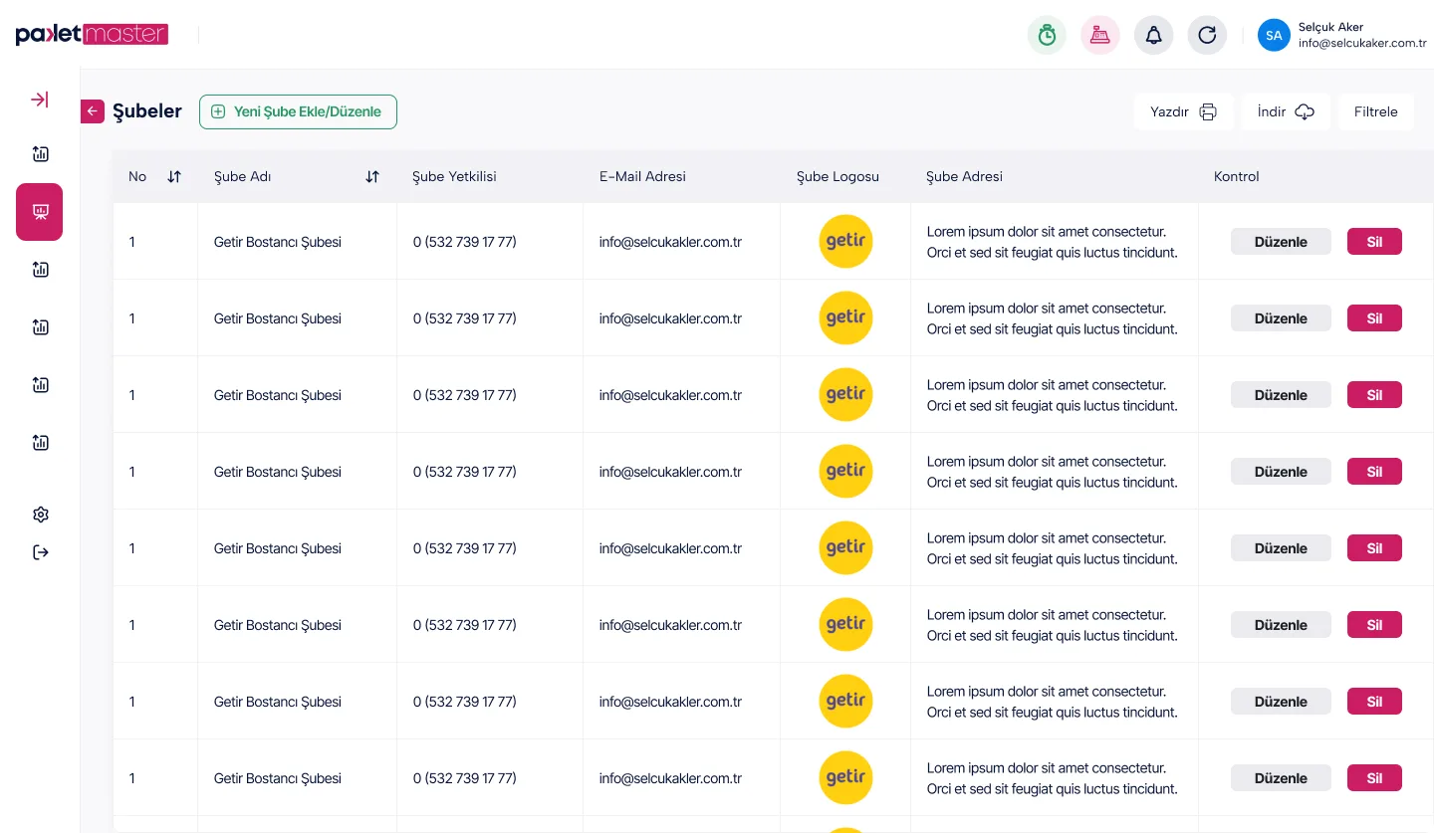Open the Filtrele filter options
1434x833 pixels.
[1375, 111]
